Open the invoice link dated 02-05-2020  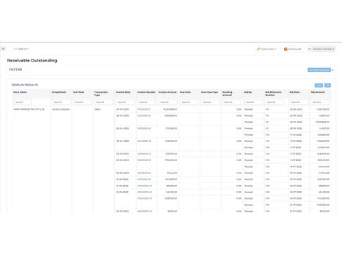(x=144, y=154)
